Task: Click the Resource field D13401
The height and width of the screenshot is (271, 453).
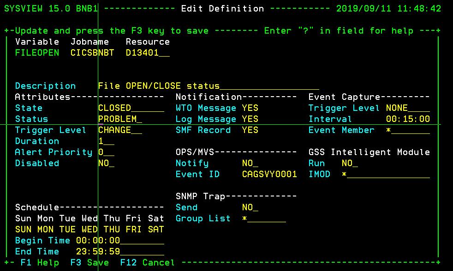Action: tap(143, 52)
